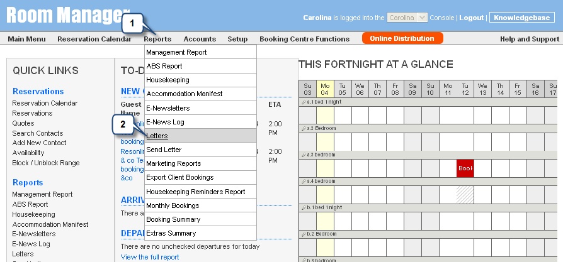Click the pencil icon beside a.2 Bedroom

coord(304,128)
